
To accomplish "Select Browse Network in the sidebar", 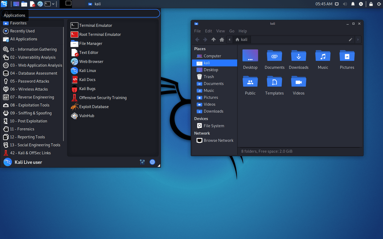I will (x=218, y=140).
